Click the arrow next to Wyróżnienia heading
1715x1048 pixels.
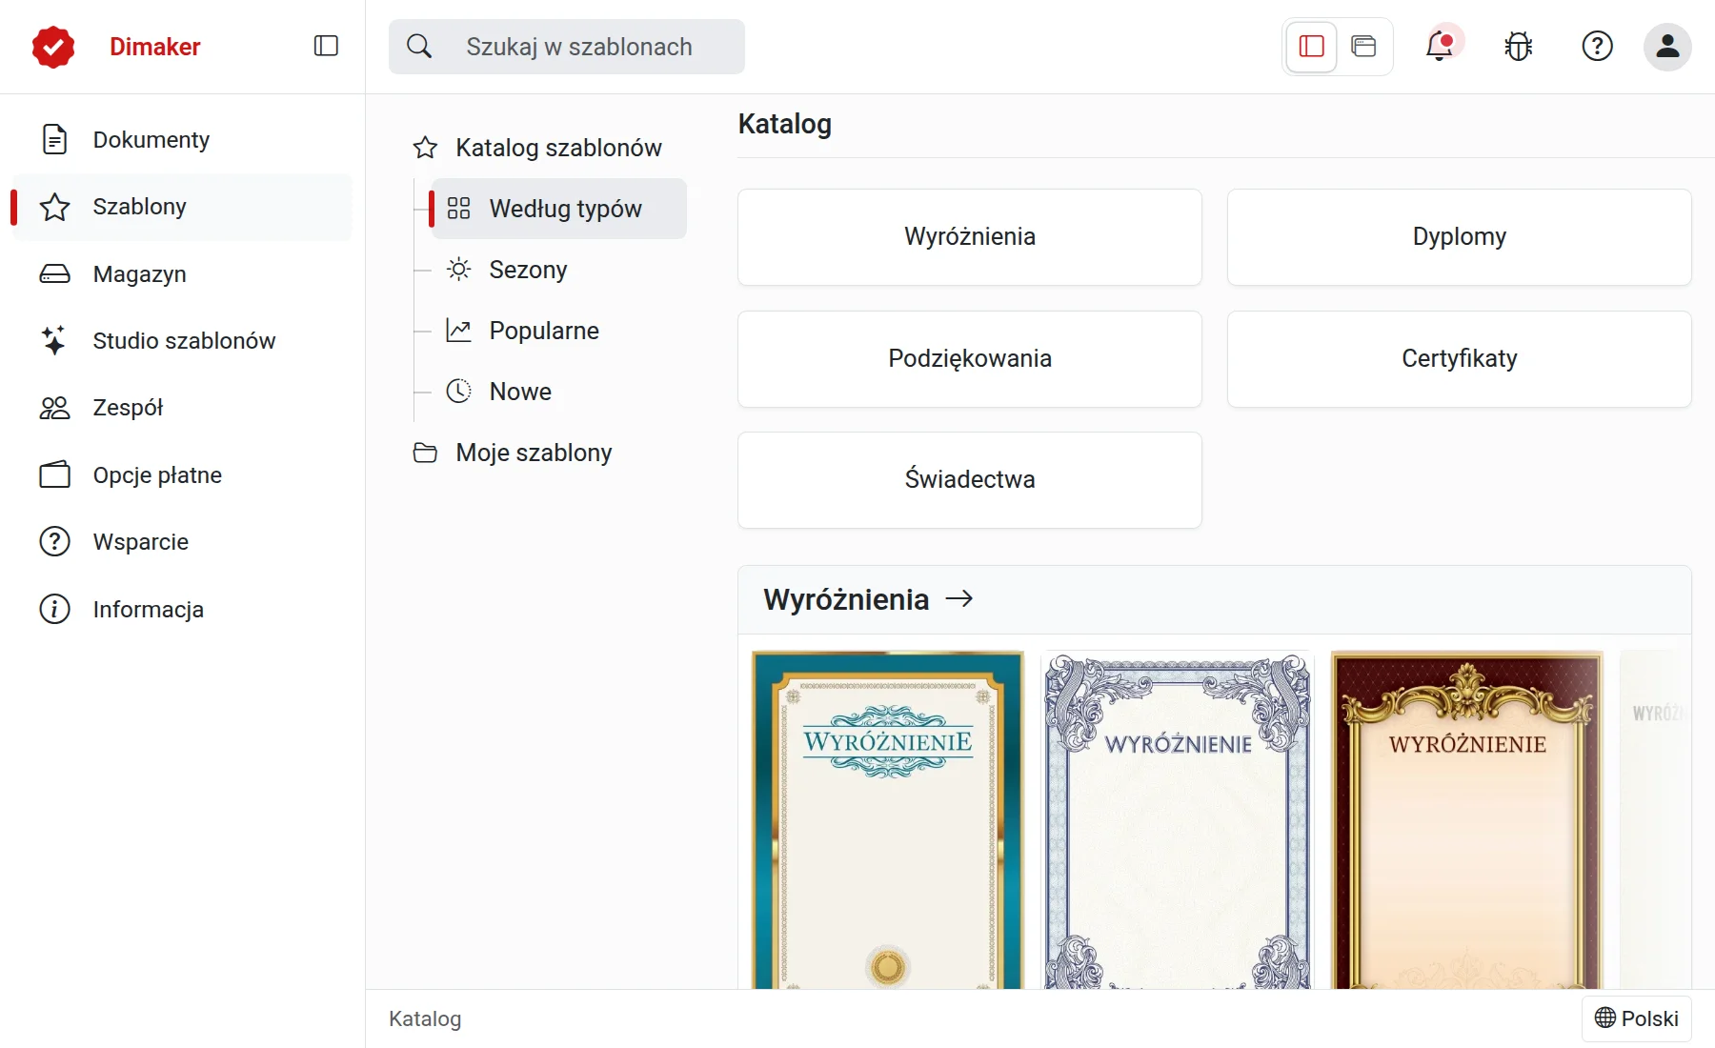959,598
